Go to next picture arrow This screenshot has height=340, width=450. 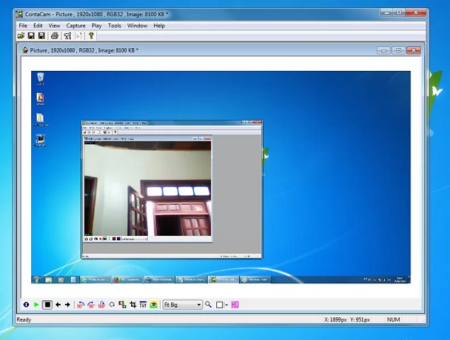[67, 305]
